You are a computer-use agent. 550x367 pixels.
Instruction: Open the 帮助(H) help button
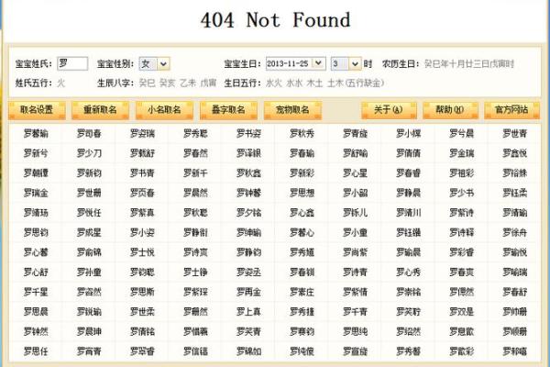click(x=450, y=110)
